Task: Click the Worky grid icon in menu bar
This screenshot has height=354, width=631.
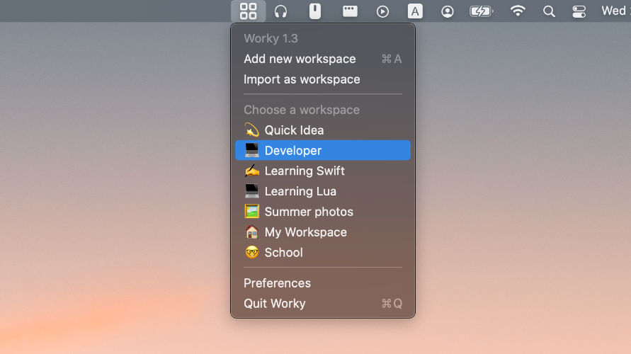Action: [248, 11]
